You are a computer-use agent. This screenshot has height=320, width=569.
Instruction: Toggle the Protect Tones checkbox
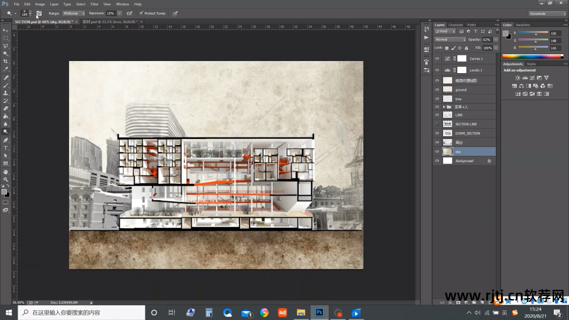142,13
